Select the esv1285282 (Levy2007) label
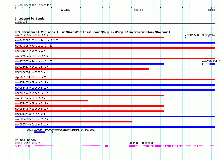This screenshot has height=160, width=222. point(201,35)
